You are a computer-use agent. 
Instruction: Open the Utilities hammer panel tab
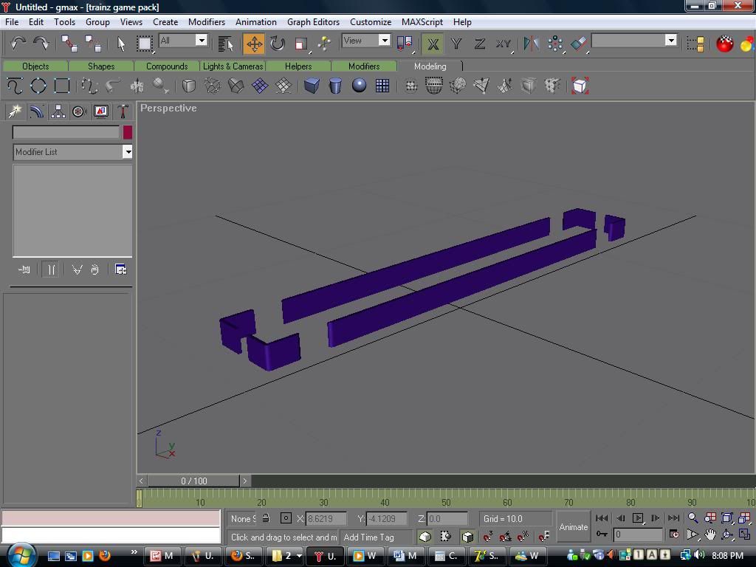tap(123, 111)
